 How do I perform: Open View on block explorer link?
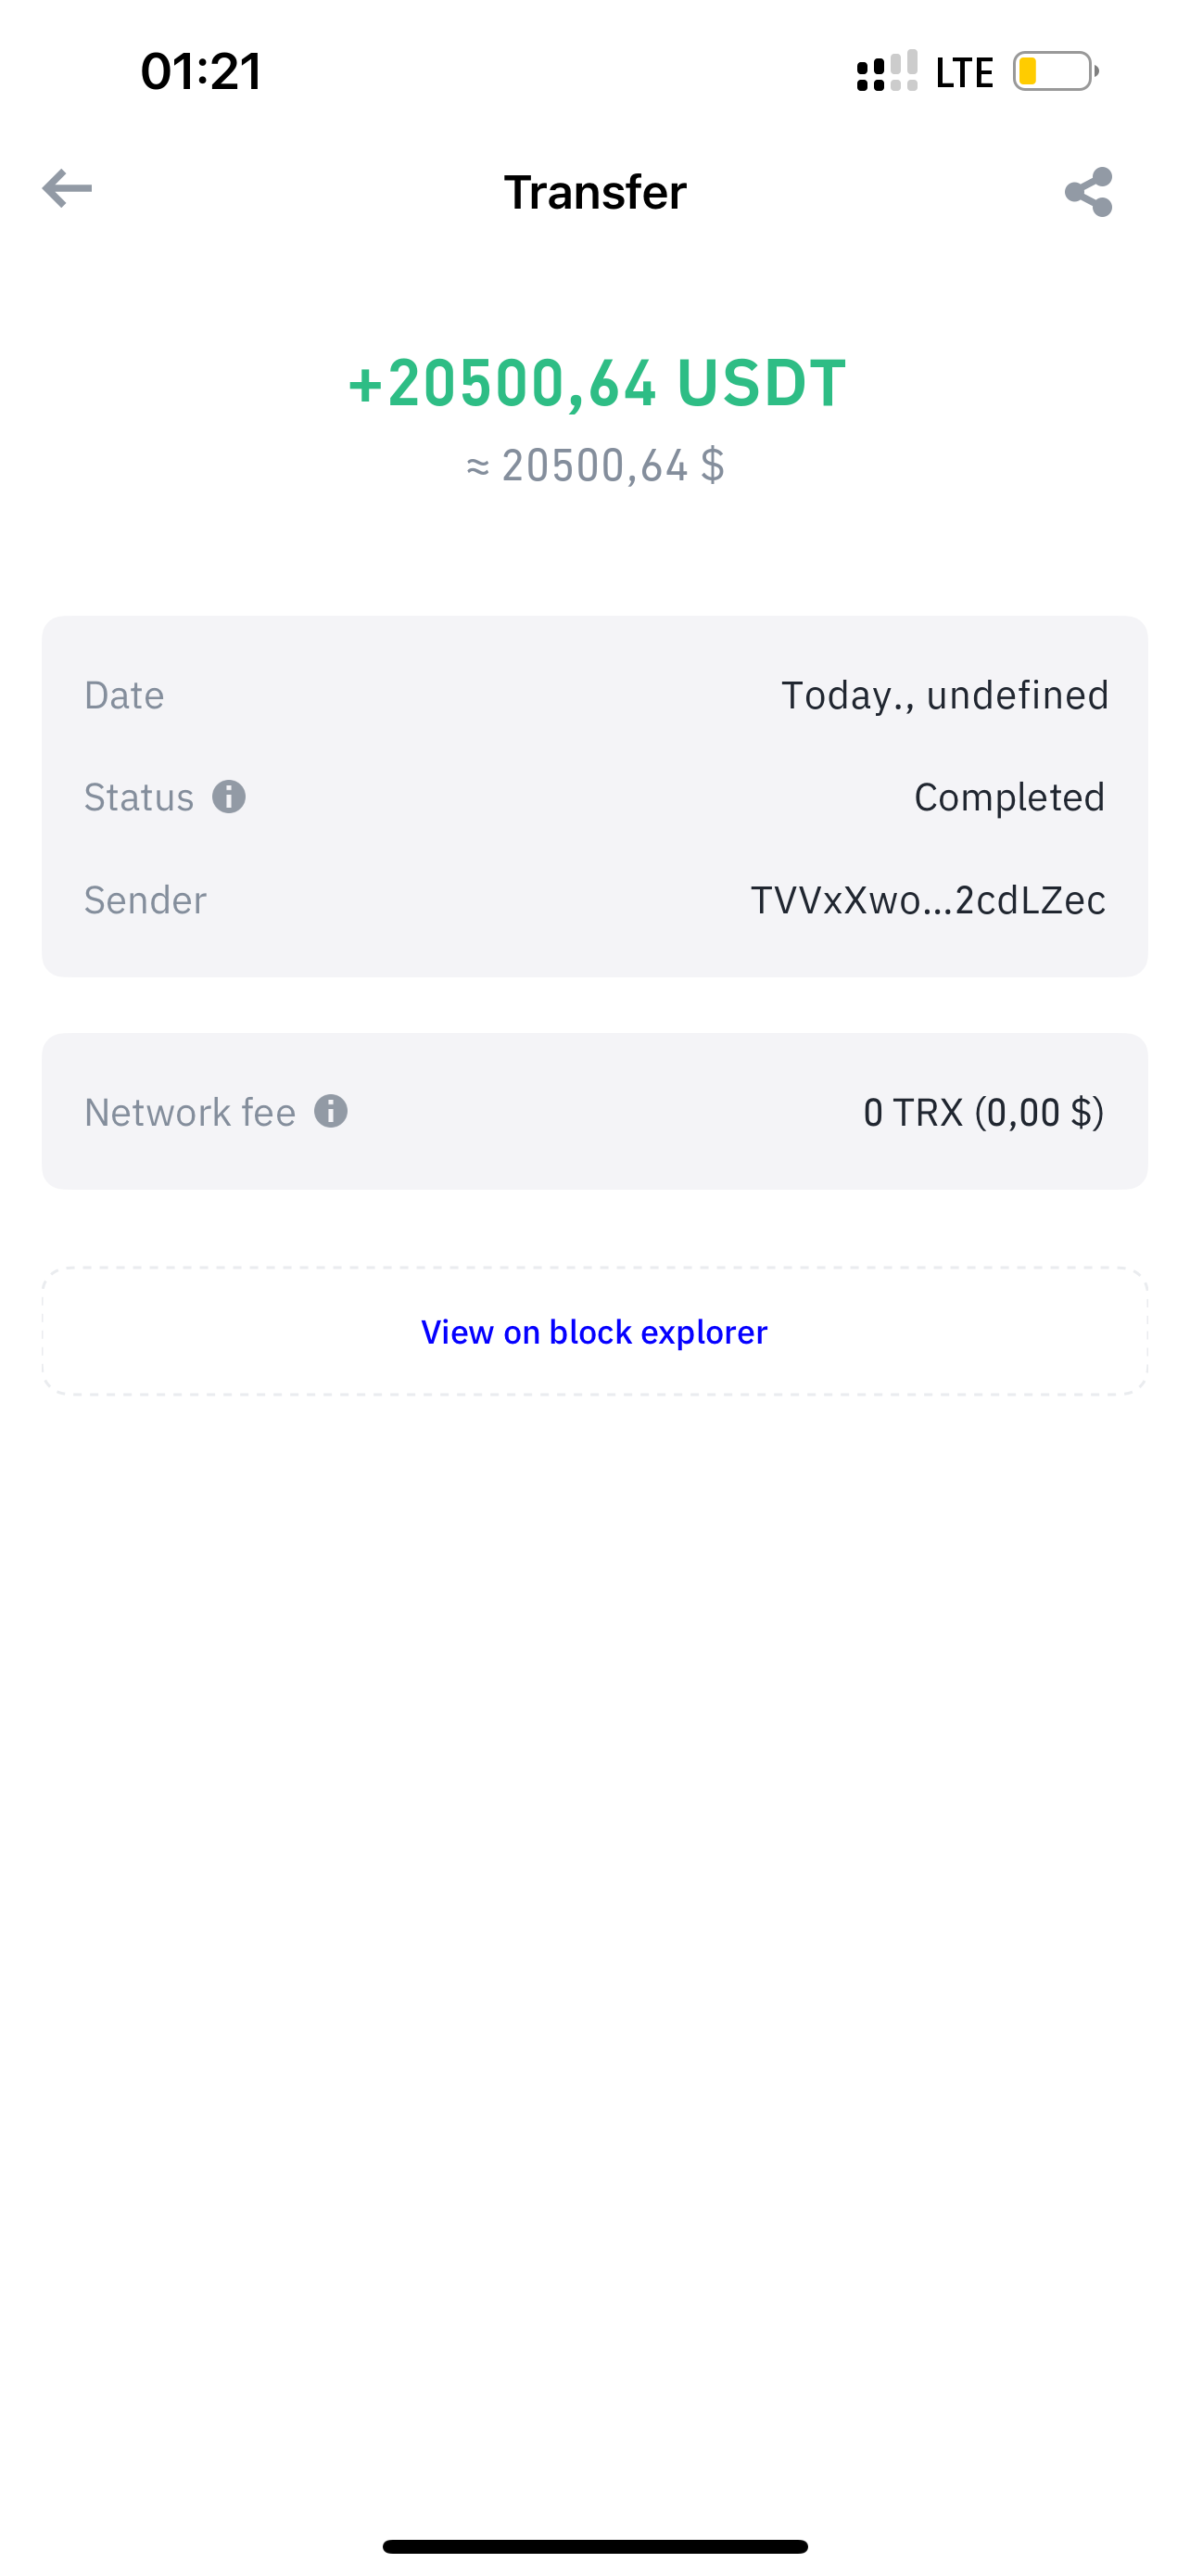[x=593, y=1332]
